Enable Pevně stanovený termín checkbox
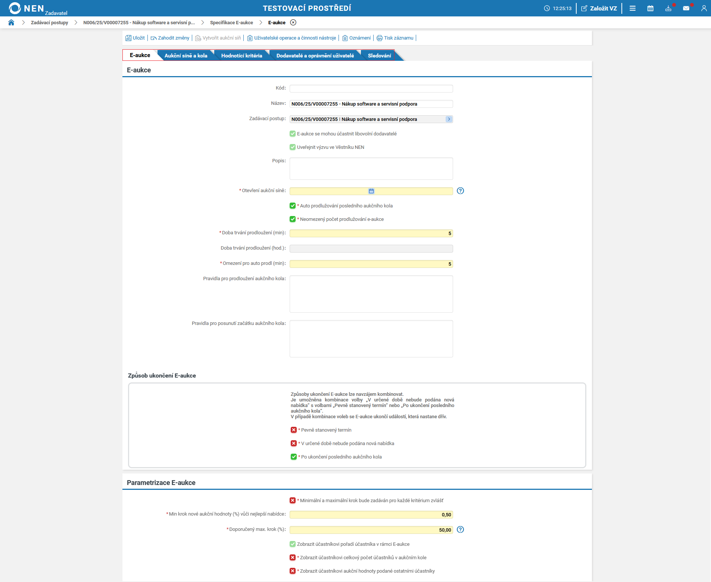711x582 pixels. pyautogui.click(x=294, y=430)
